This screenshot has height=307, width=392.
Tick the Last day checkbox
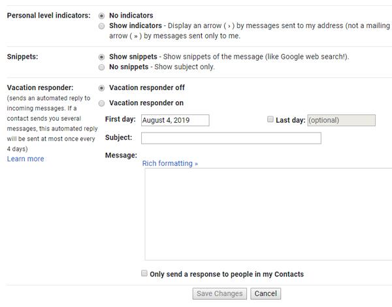point(270,120)
